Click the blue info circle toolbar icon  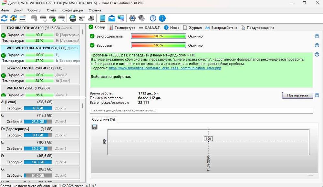tap(162, 18)
